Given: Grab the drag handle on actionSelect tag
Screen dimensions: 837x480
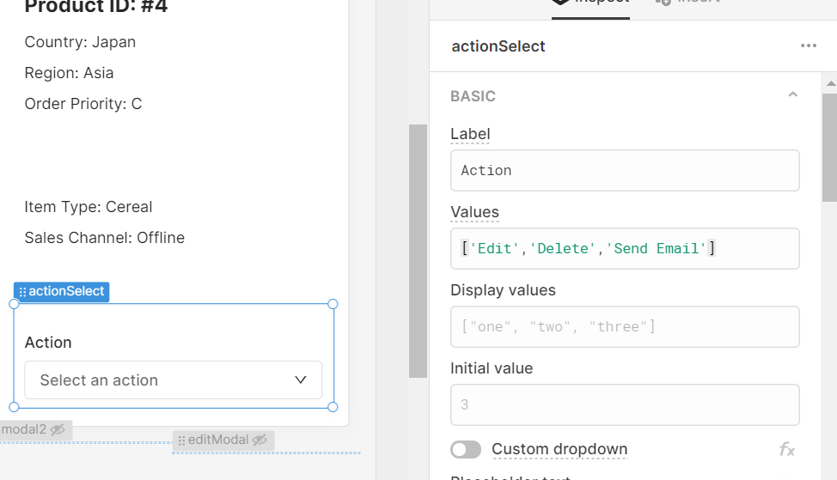Looking at the screenshot, I should 22,292.
